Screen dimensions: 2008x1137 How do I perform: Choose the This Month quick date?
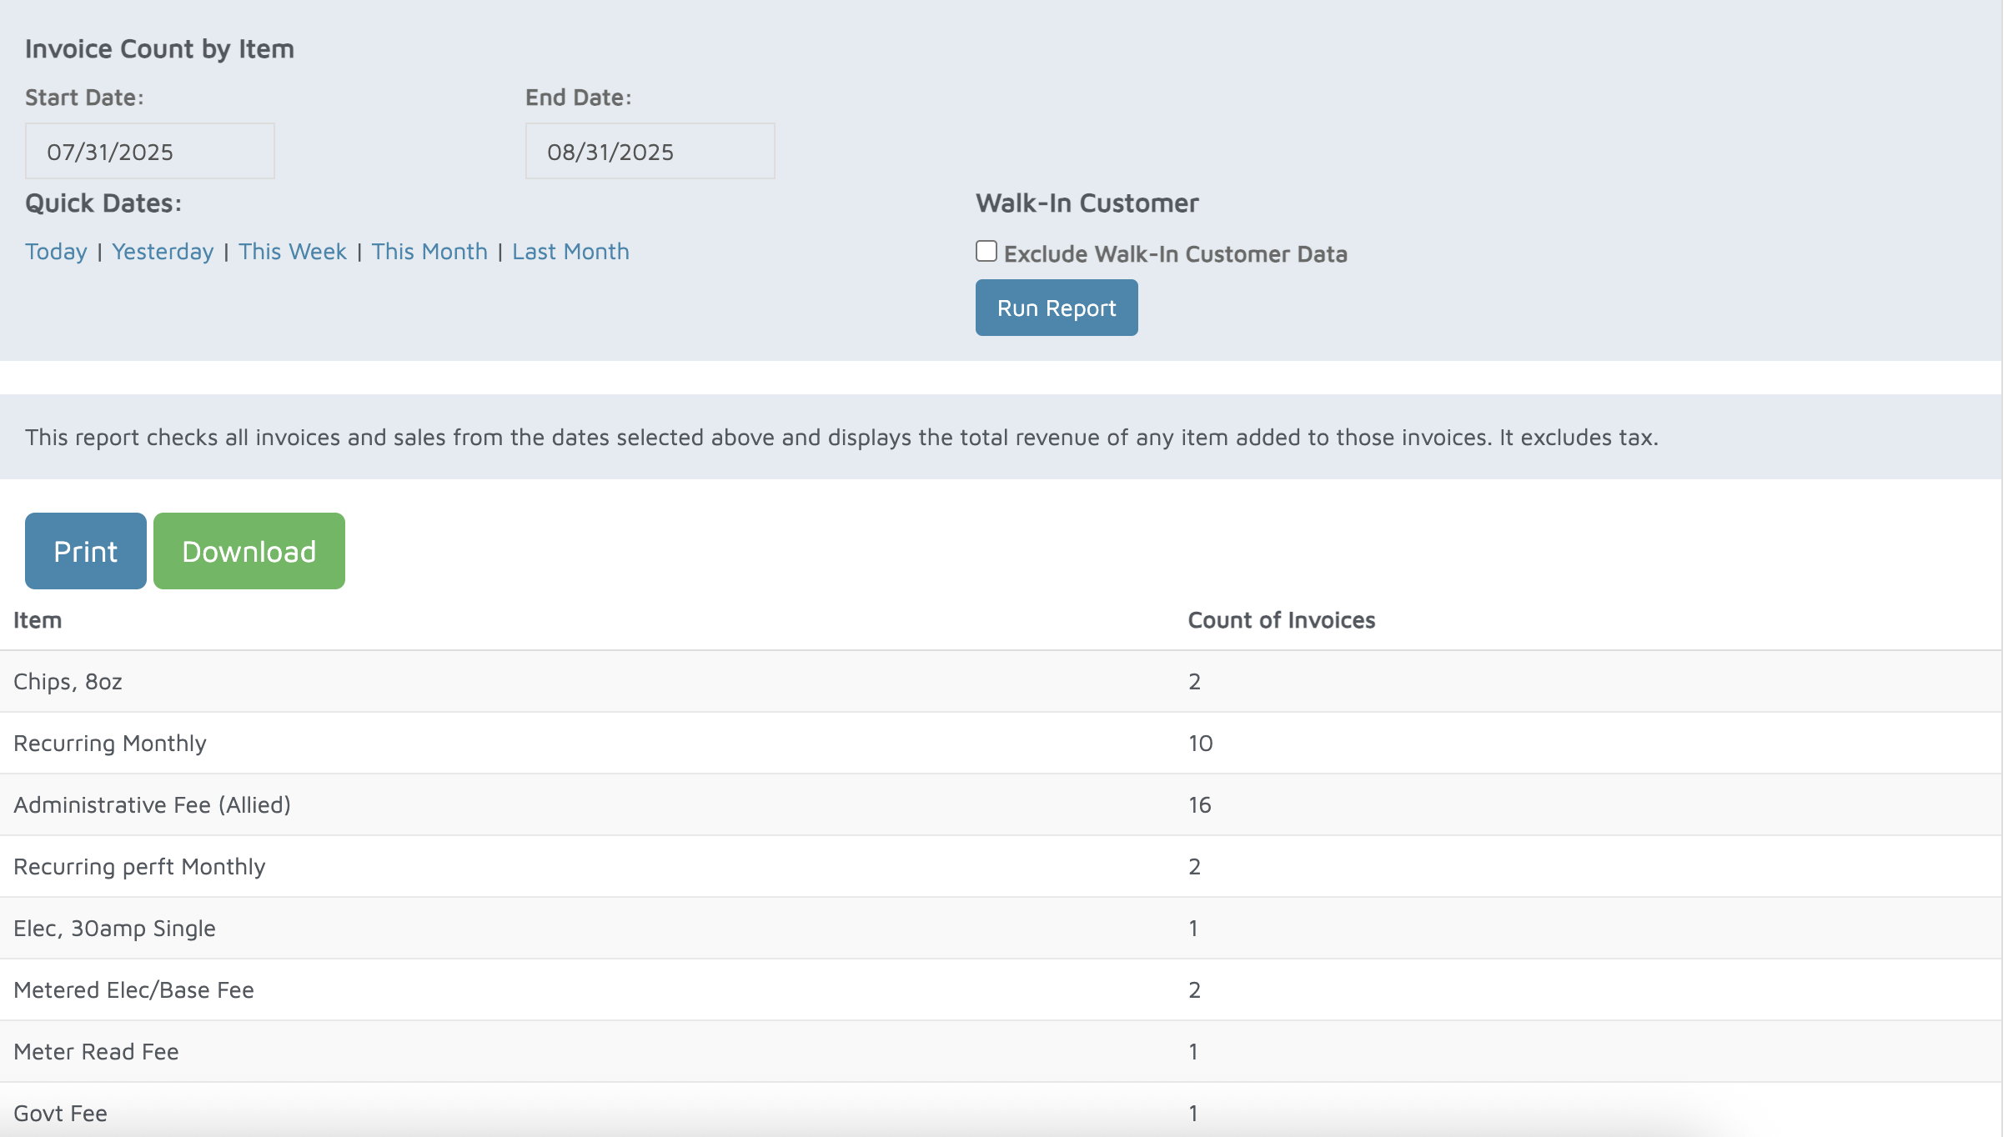click(x=429, y=252)
